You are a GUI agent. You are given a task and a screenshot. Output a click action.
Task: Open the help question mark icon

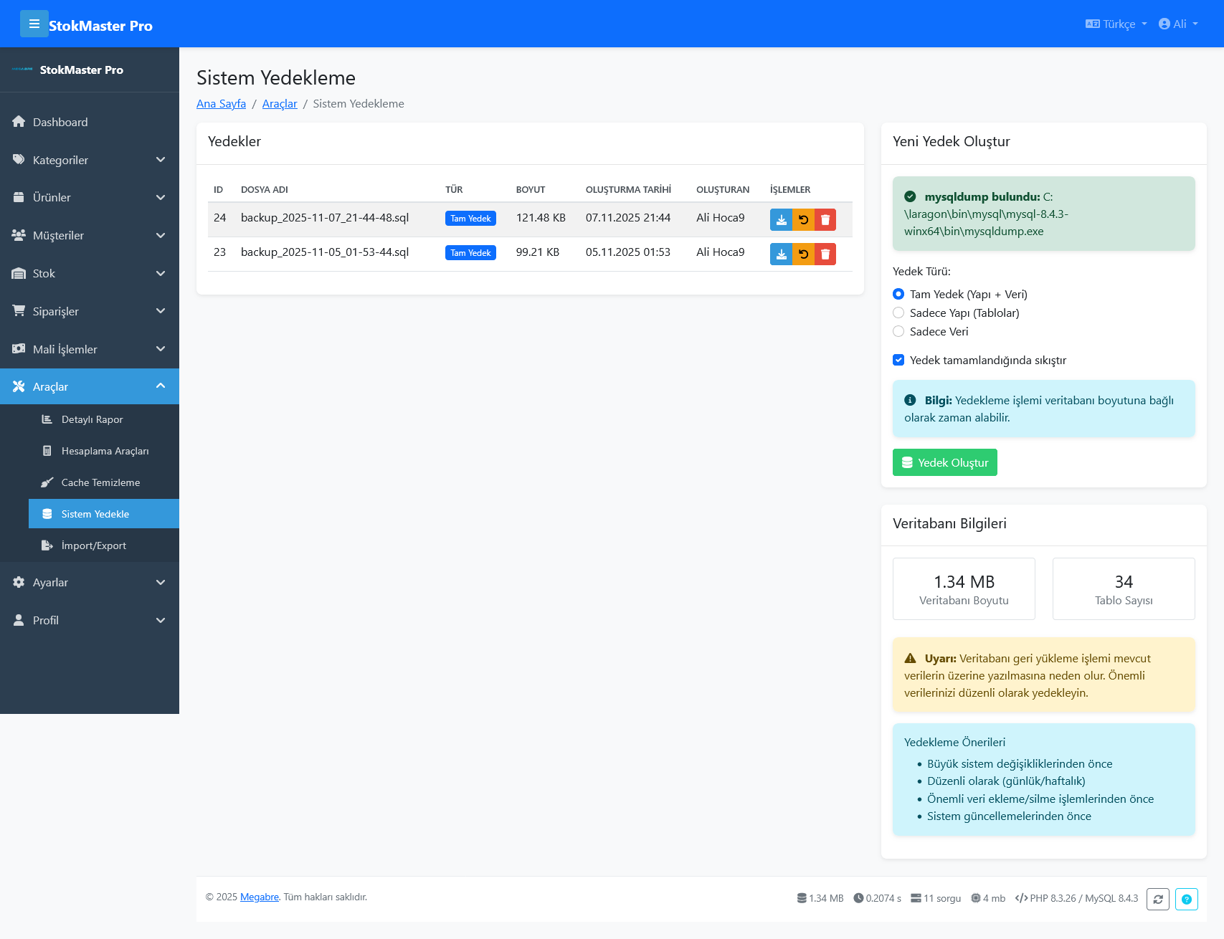pyautogui.click(x=1187, y=899)
